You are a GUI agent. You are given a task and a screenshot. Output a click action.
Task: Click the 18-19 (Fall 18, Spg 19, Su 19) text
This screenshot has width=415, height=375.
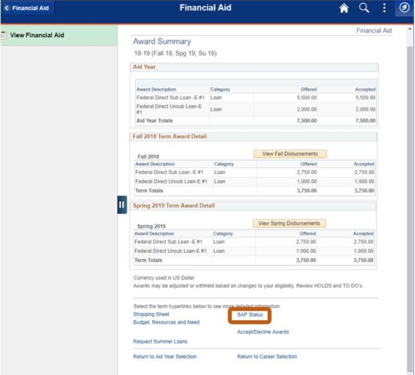175,53
